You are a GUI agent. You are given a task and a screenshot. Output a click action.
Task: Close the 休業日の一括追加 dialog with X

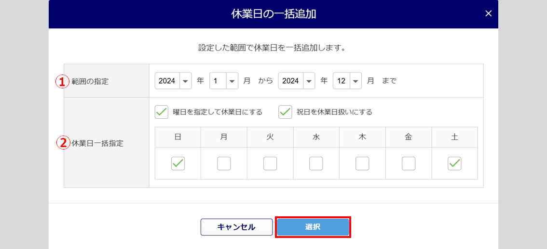click(x=488, y=13)
